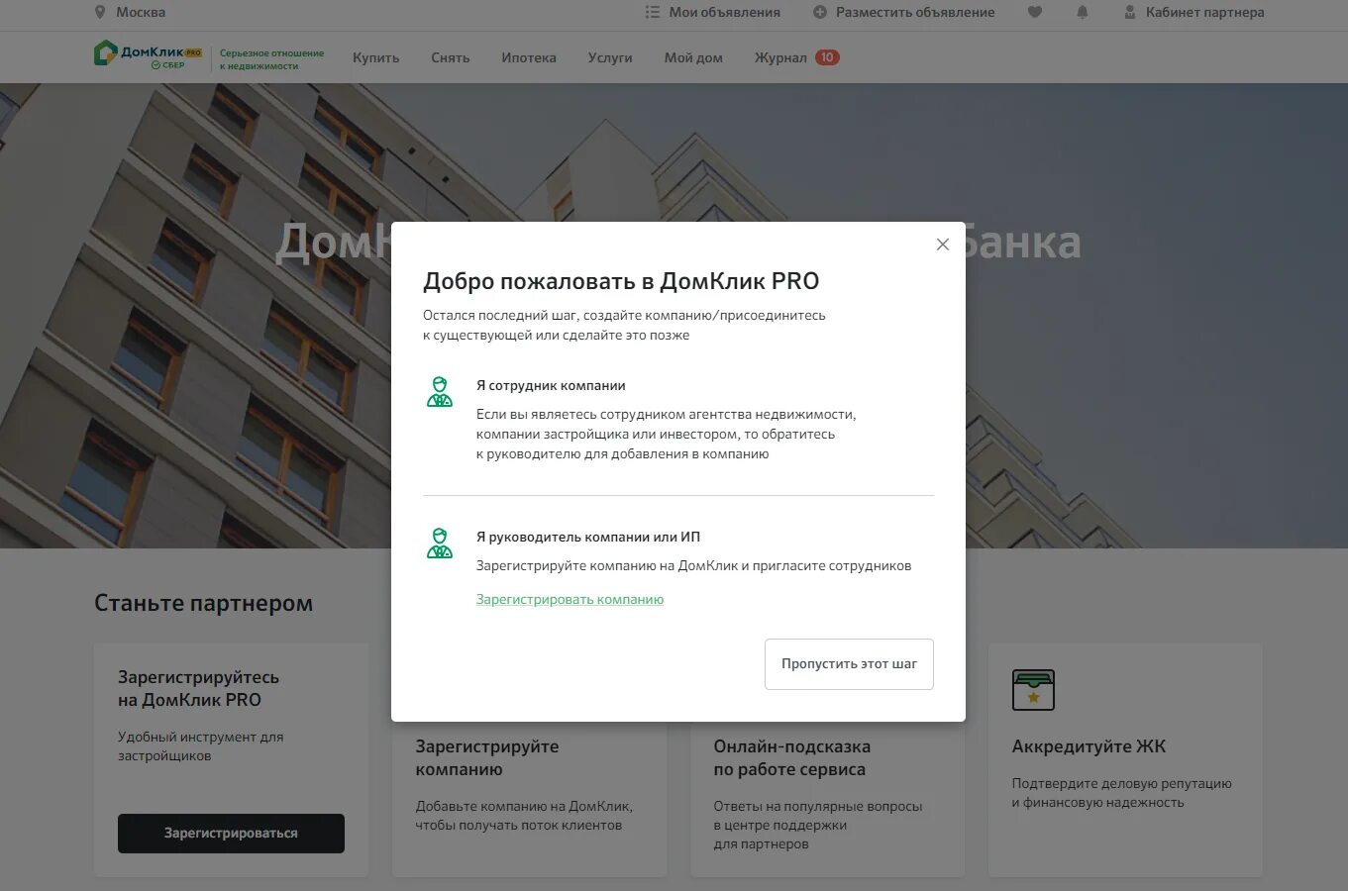
Task: Click the Я руководитель компании или ИП heading
Action: 588,537
